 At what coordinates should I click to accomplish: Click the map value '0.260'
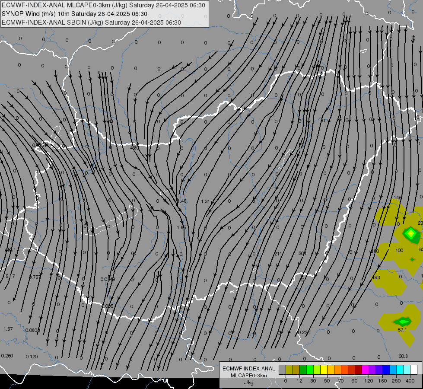7,356
